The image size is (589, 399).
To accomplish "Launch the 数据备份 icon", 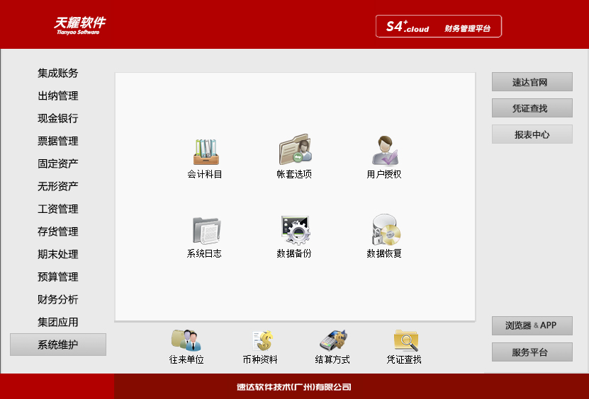I will pyautogui.click(x=294, y=231).
